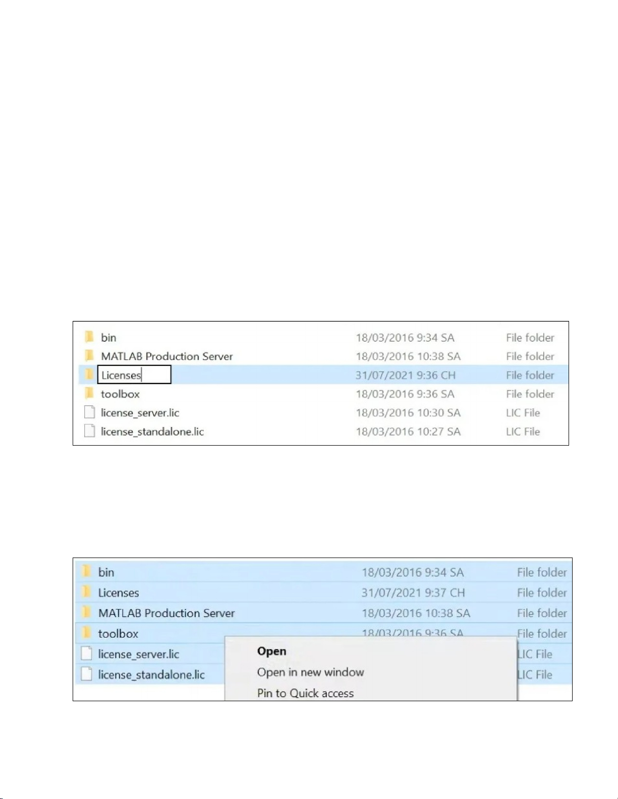Click the MATLAB Production Server name in the lower list
Image resolution: width=618 pixels, height=799 pixels.
click(166, 613)
